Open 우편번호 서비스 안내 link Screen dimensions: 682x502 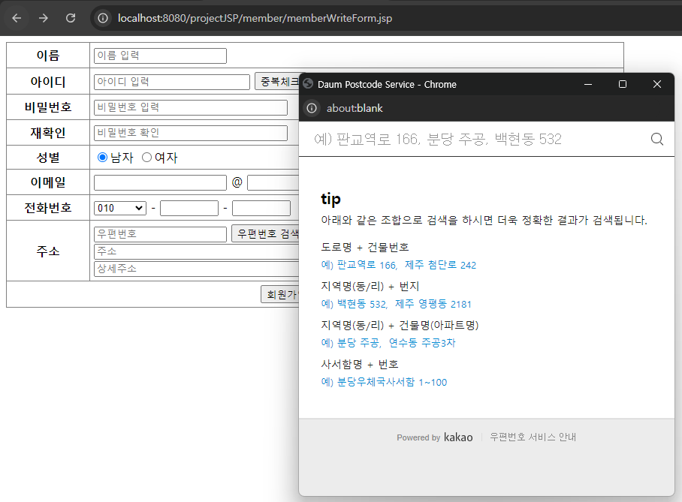point(533,437)
